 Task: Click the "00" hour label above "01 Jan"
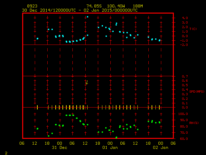coord(110,143)
